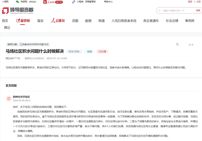This screenshot has width=202, height=141.
Task: Click the search magnifier icon
Action: coord(159,10)
